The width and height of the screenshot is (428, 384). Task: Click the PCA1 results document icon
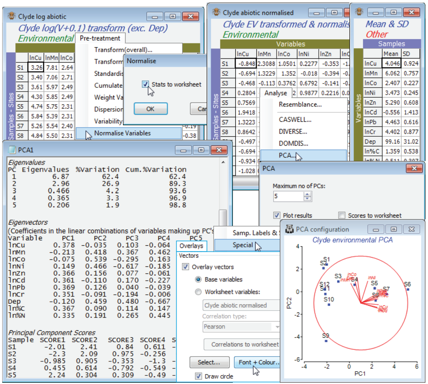coord(12,150)
